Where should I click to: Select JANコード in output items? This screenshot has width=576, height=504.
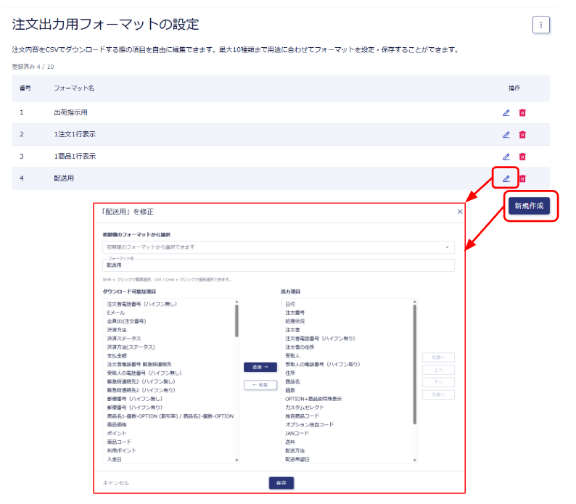coord(297,433)
